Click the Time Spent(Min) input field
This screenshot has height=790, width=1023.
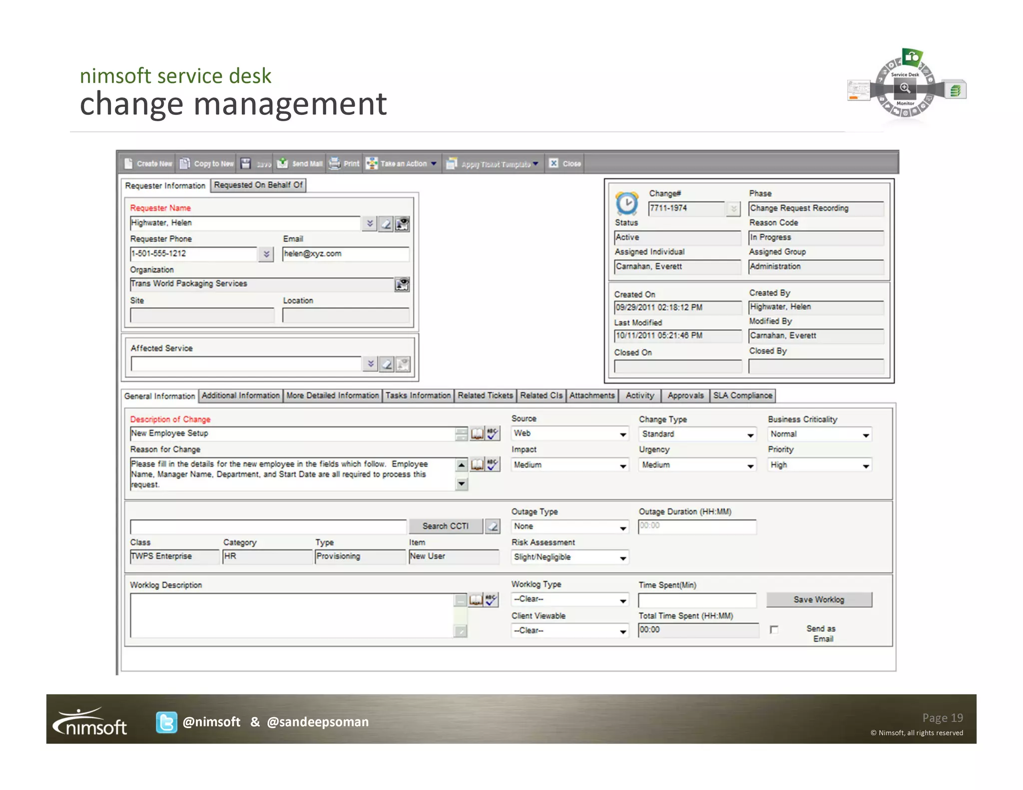(697, 600)
